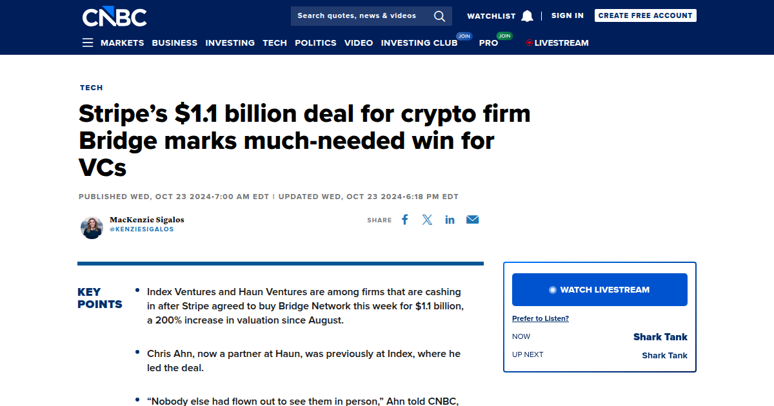
Task: Switch to the MARKETS section
Action: (122, 43)
